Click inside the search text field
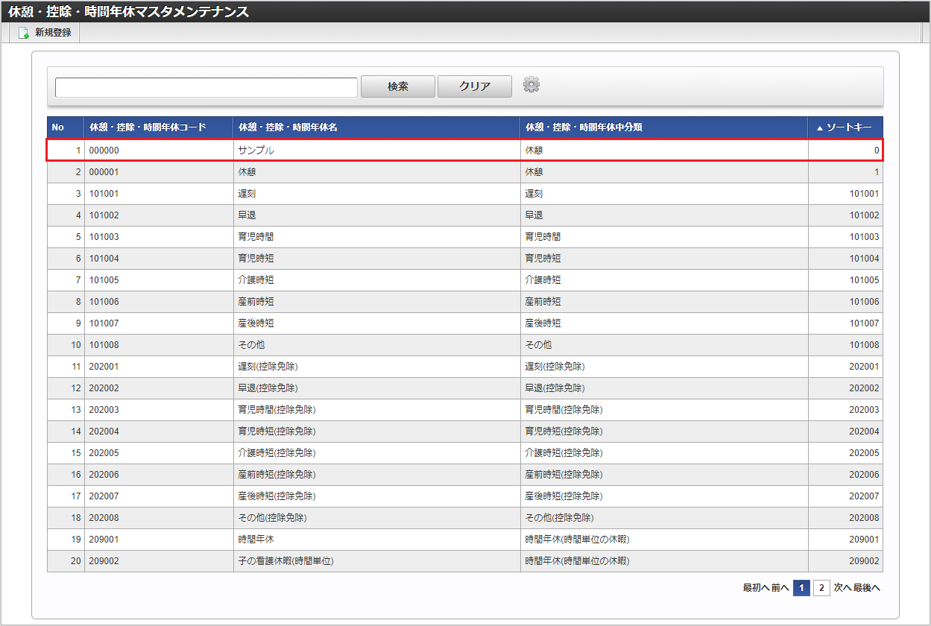931x626 pixels. [x=206, y=87]
